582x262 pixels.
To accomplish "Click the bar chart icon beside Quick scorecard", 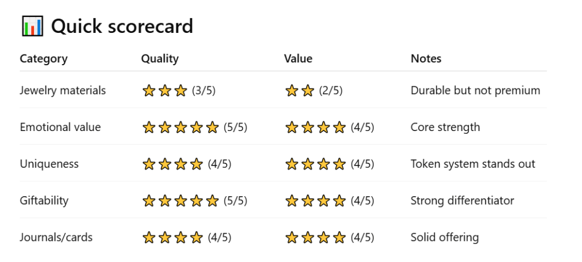I will 32,27.
